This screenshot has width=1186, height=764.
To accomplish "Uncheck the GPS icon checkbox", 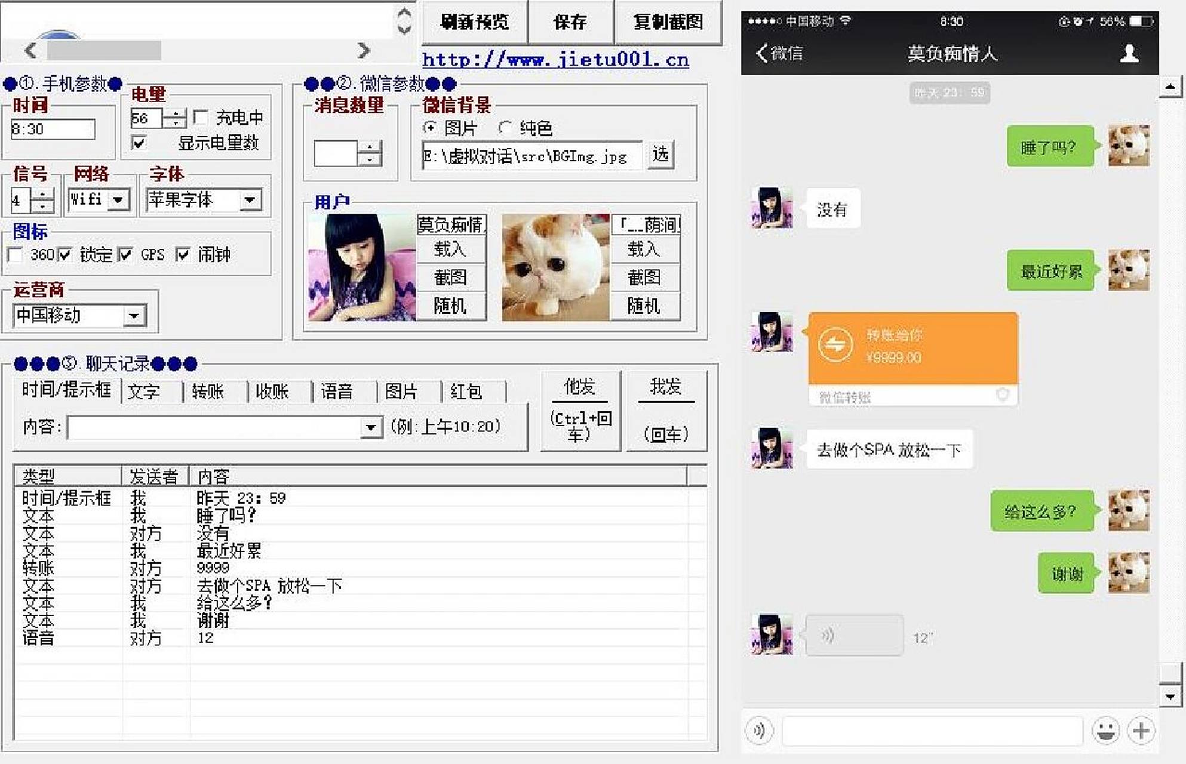I will tap(125, 254).
